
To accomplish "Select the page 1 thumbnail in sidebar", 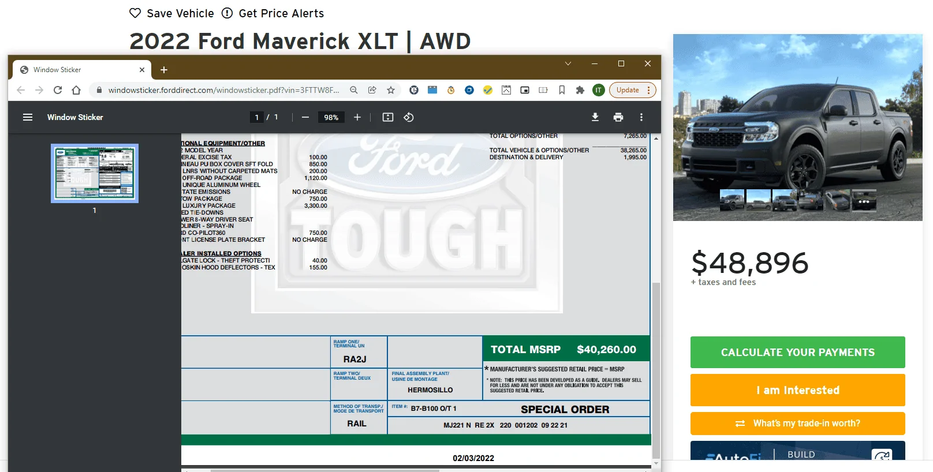I will [x=95, y=173].
